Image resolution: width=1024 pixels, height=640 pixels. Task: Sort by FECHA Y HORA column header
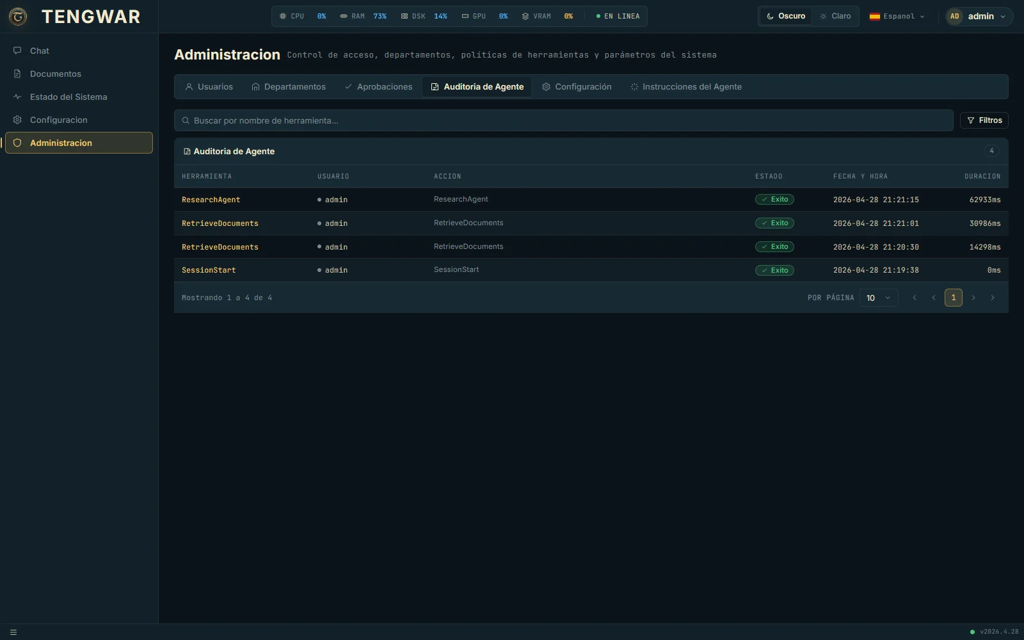[860, 176]
